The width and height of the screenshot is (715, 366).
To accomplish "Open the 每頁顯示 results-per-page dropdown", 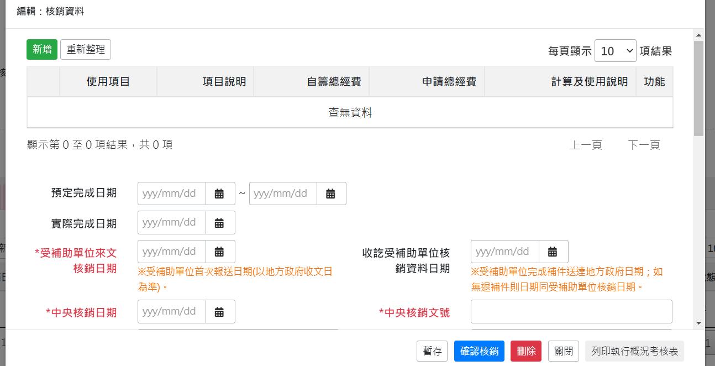I will (x=616, y=51).
